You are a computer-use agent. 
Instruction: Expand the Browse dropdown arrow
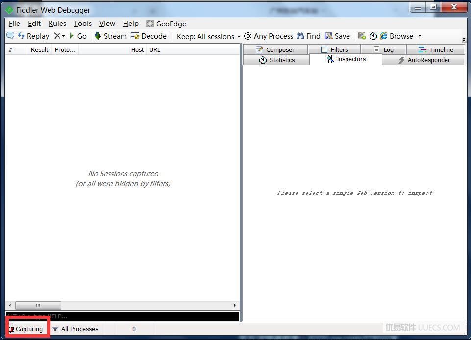click(420, 36)
